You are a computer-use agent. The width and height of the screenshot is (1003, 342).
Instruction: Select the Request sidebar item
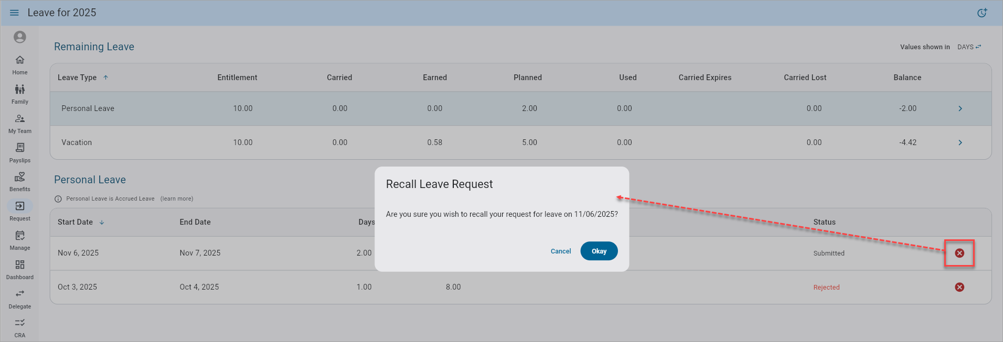pos(20,211)
